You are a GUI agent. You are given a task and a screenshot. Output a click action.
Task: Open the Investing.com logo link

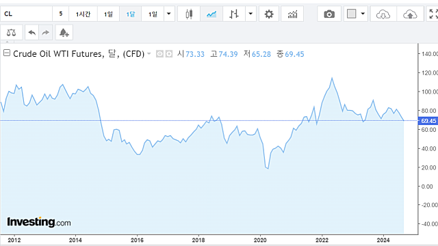click(x=39, y=222)
